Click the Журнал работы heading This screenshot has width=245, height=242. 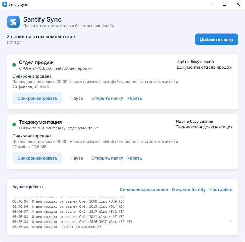pos(28,187)
